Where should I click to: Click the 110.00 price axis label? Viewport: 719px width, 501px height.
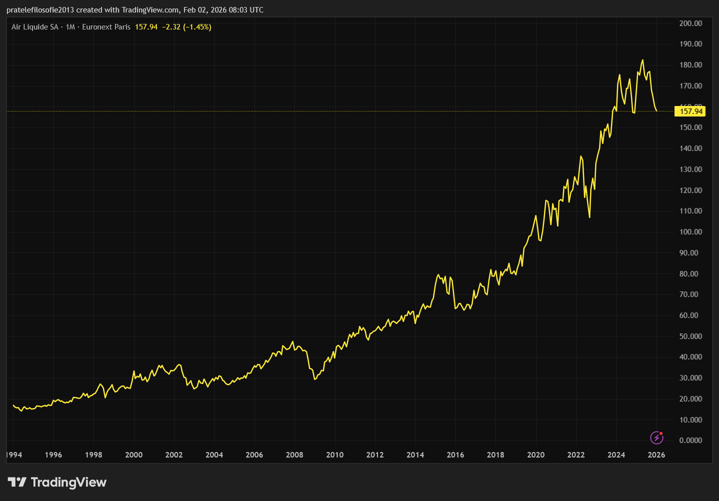point(690,211)
